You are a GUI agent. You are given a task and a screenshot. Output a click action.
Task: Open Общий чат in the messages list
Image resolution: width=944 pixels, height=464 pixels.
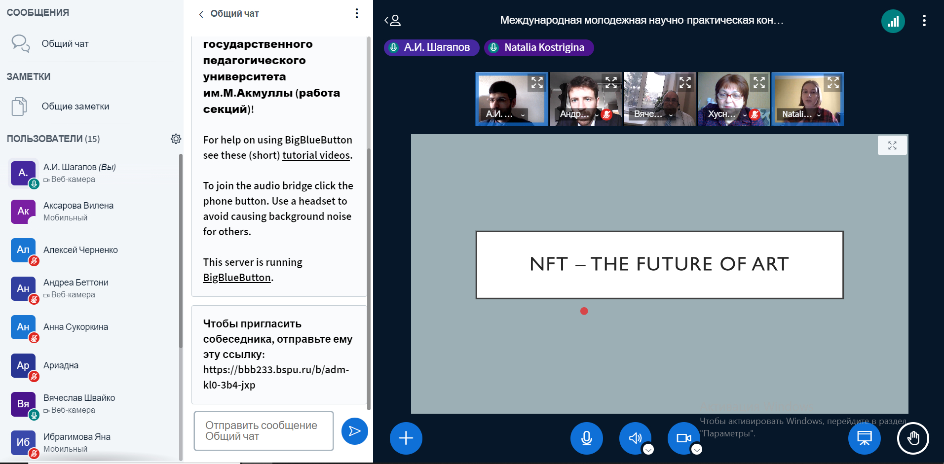tap(65, 44)
